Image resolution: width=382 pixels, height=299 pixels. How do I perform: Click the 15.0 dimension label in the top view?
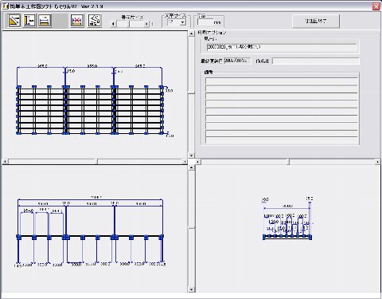71,71
